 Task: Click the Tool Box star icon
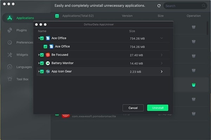tap(10, 79)
